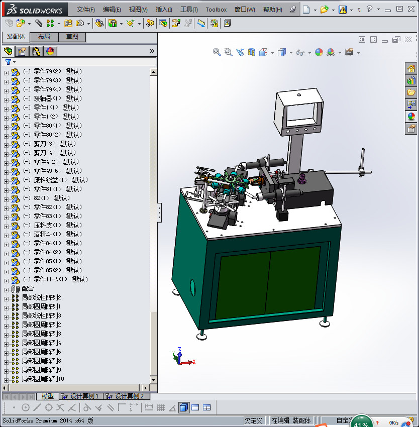Click the Zoom to Fit magnifier icon
The image size is (419, 427).
217,52
